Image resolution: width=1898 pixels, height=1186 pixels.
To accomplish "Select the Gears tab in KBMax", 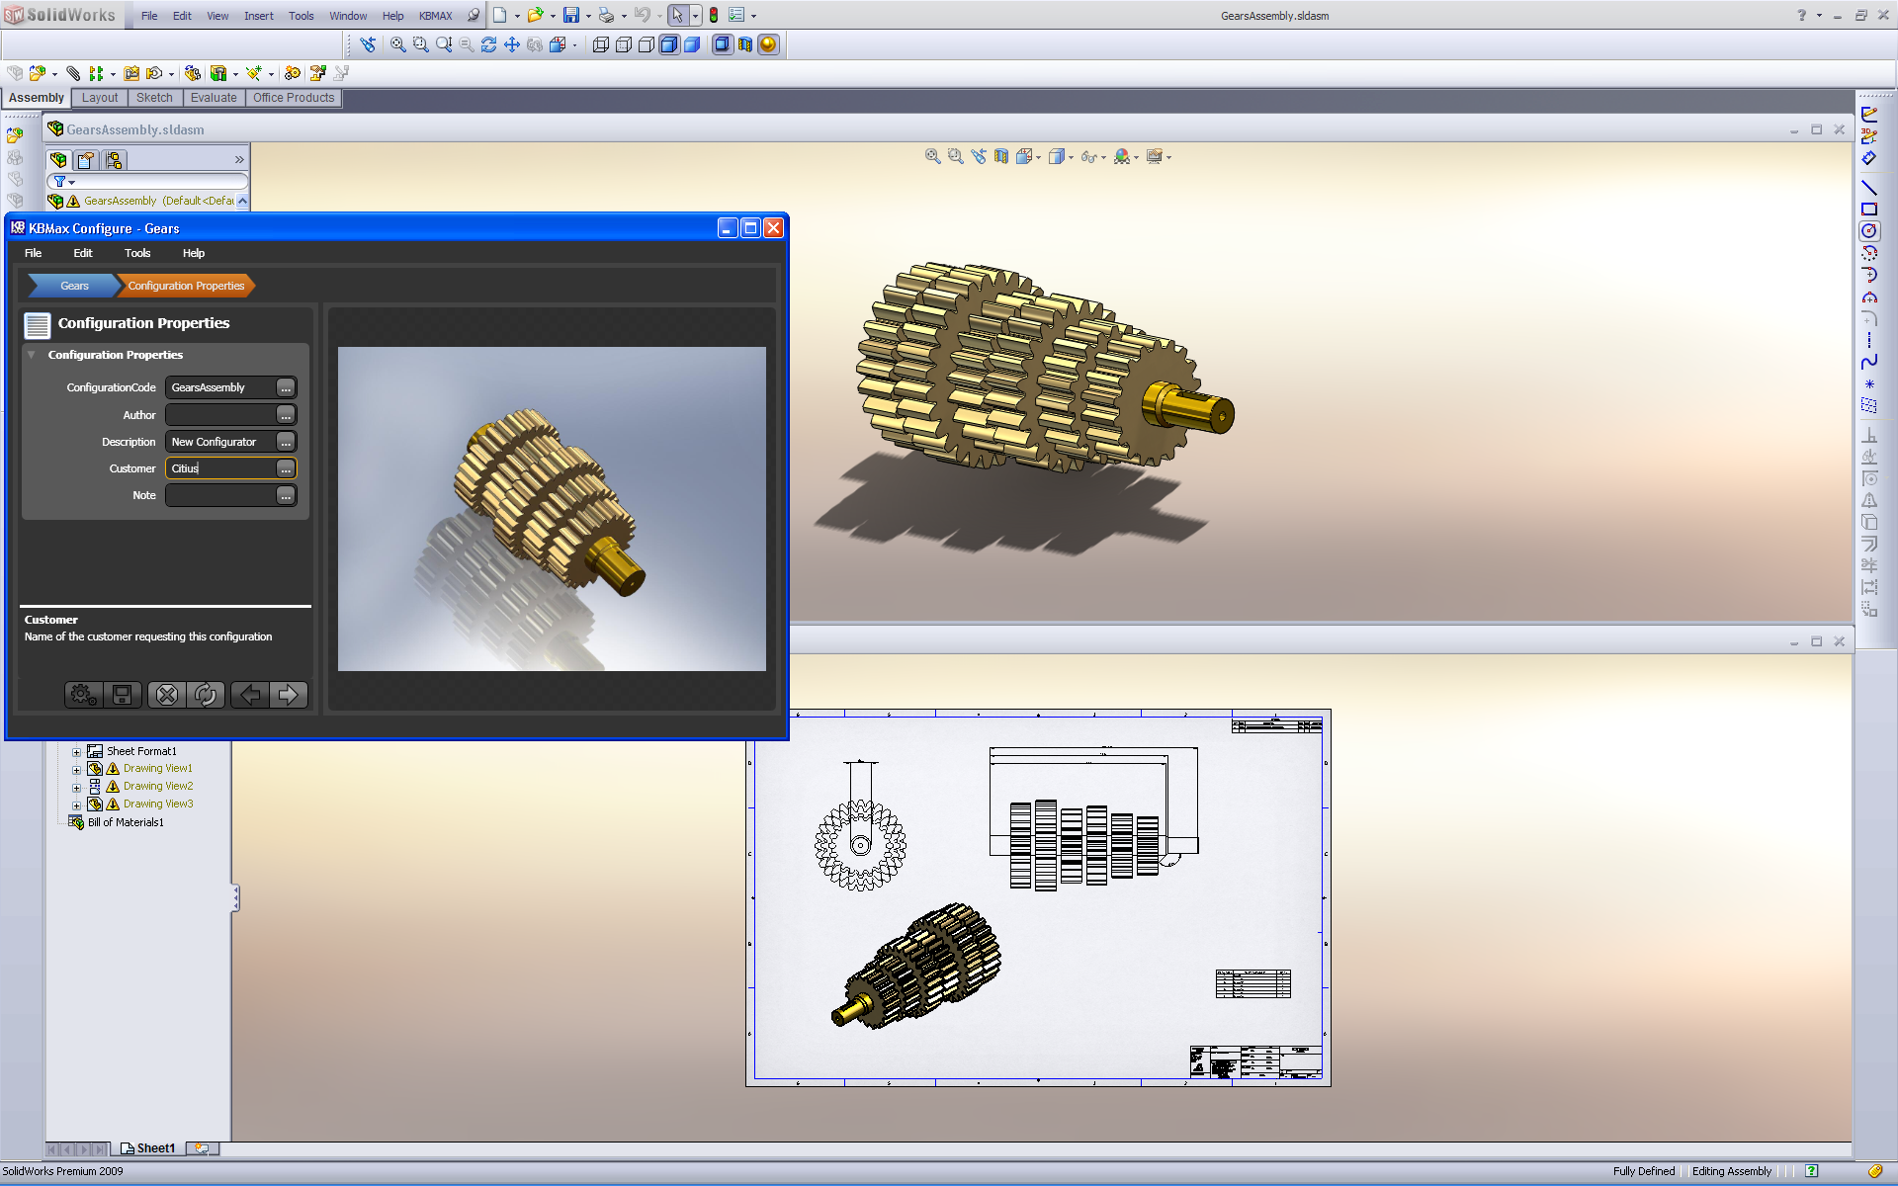I will [x=72, y=285].
